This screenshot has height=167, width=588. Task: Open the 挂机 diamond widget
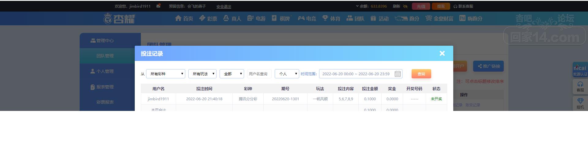[580, 104]
